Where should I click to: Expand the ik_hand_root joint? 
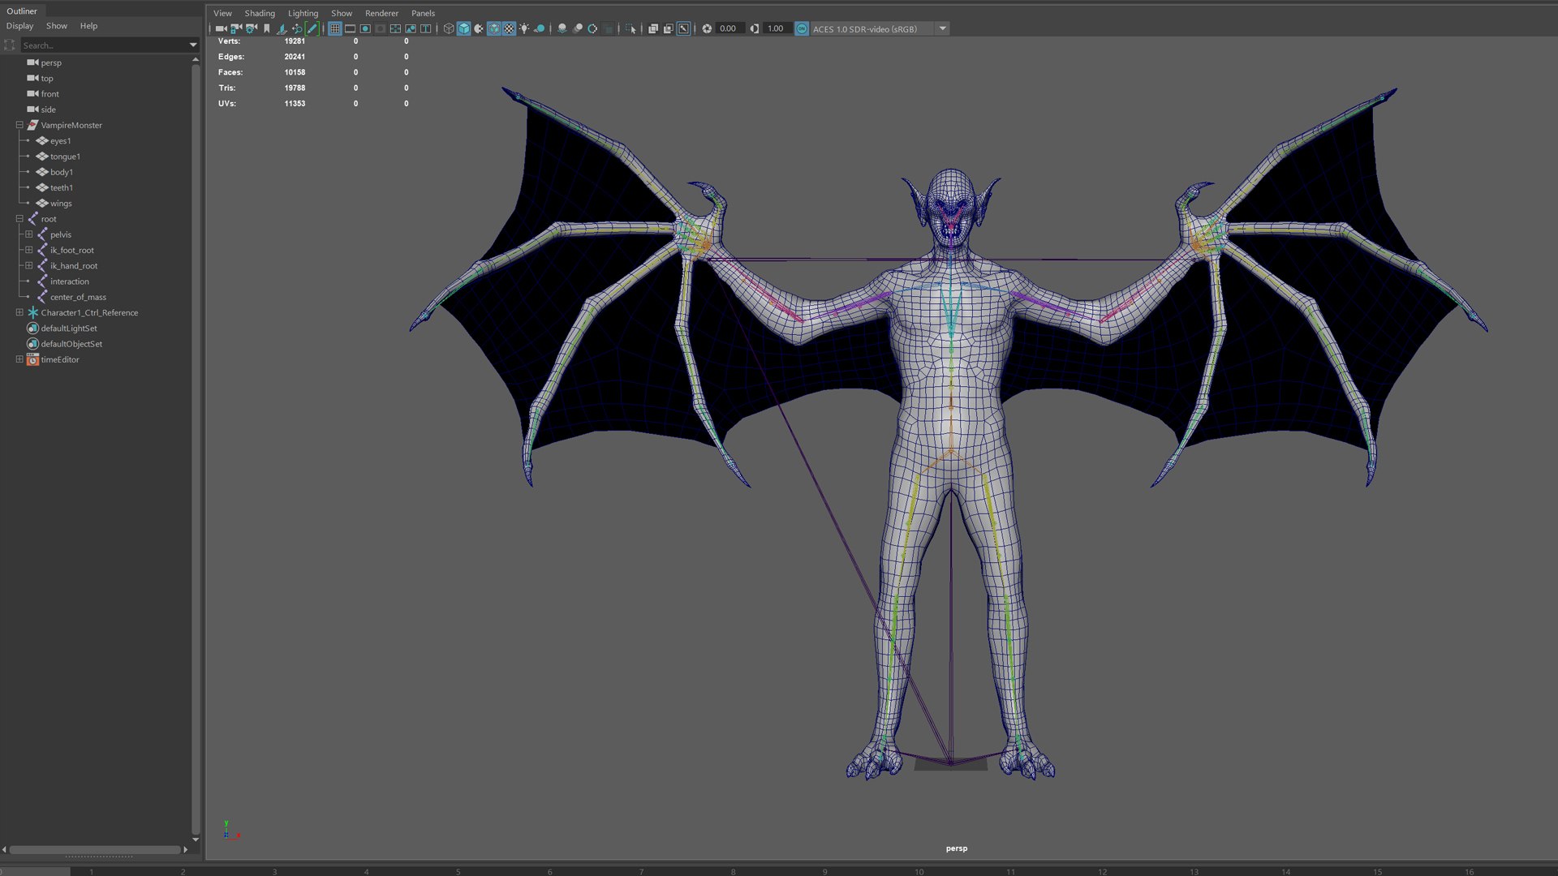click(29, 265)
